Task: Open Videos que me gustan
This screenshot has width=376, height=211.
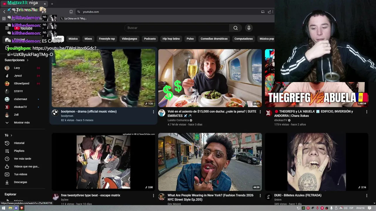Action: pos(22,166)
